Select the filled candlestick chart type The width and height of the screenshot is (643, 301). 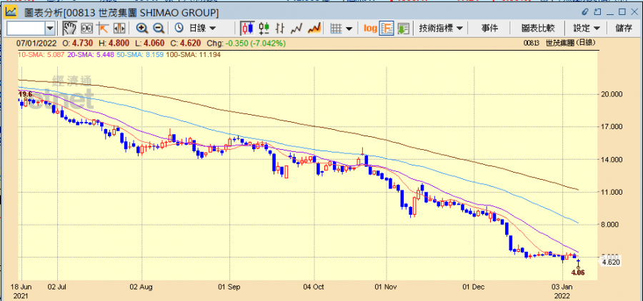click(247, 29)
